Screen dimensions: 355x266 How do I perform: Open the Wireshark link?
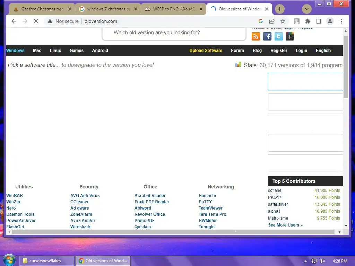click(80, 227)
